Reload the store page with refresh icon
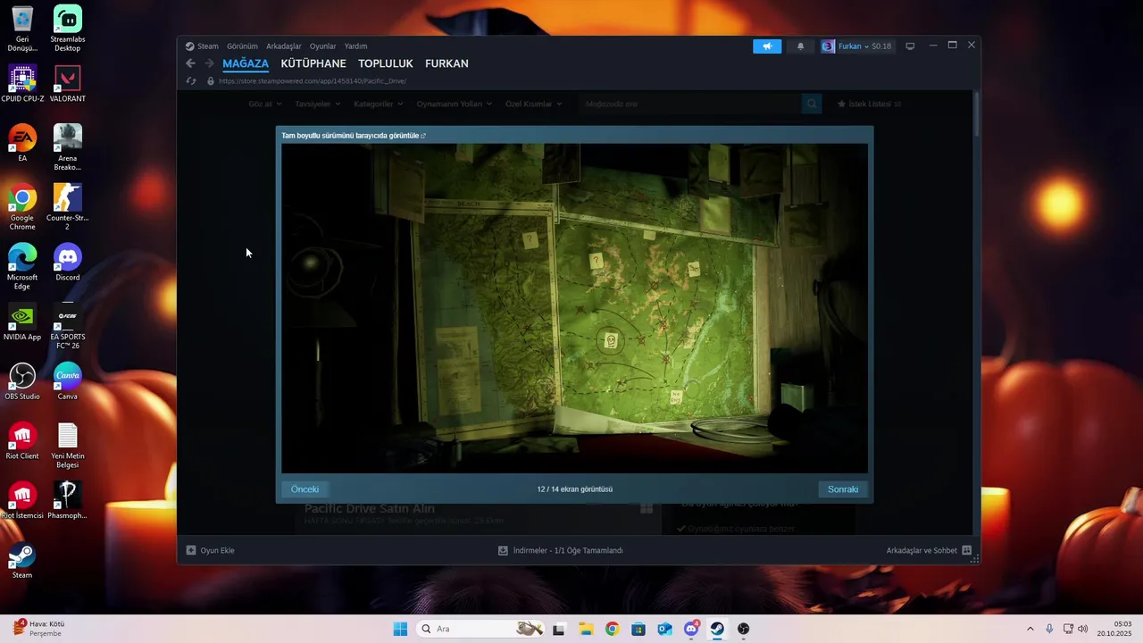The image size is (1143, 643). click(x=191, y=81)
